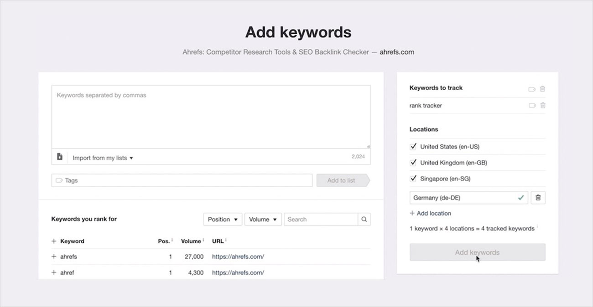Image resolution: width=593 pixels, height=307 pixels.
Task: Open the Position filter dropdown
Action: tap(223, 220)
